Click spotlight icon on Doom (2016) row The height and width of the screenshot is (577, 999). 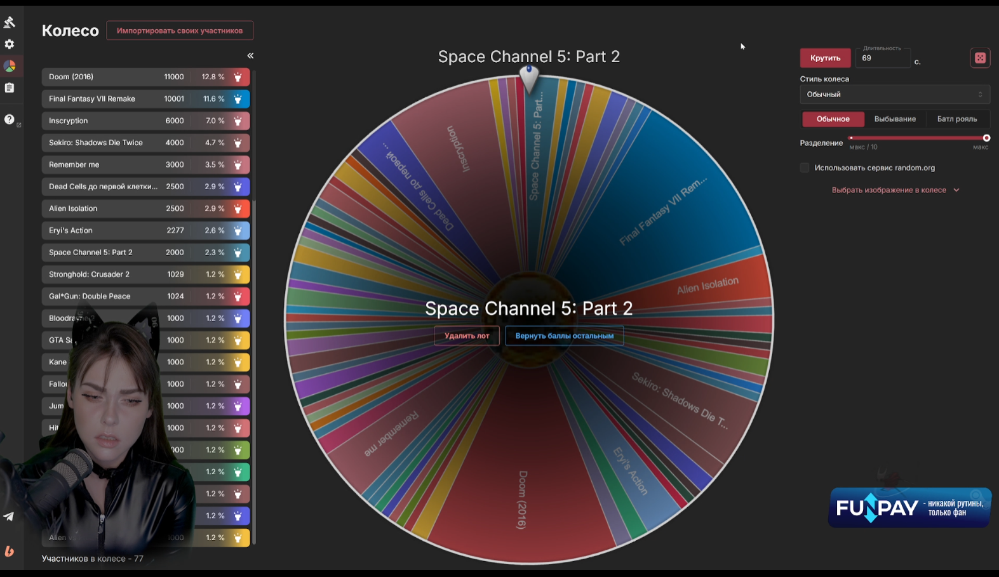tap(238, 77)
